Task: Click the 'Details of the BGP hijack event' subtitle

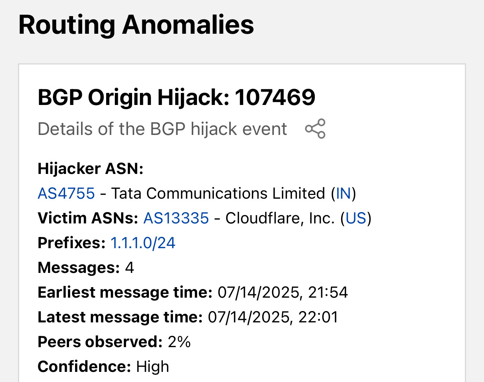Action: [162, 129]
